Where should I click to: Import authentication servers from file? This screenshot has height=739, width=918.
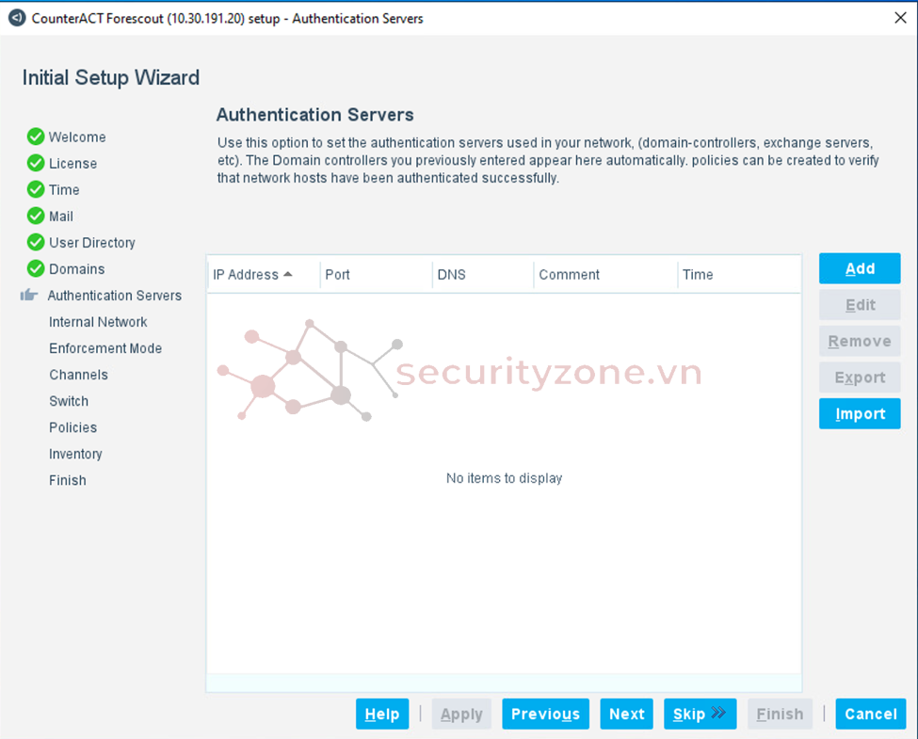coord(860,413)
